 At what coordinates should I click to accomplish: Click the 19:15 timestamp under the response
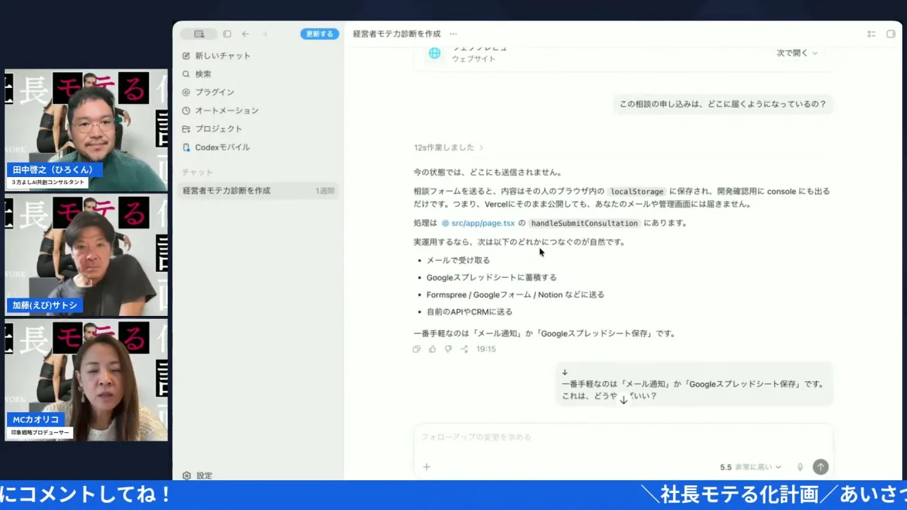486,349
